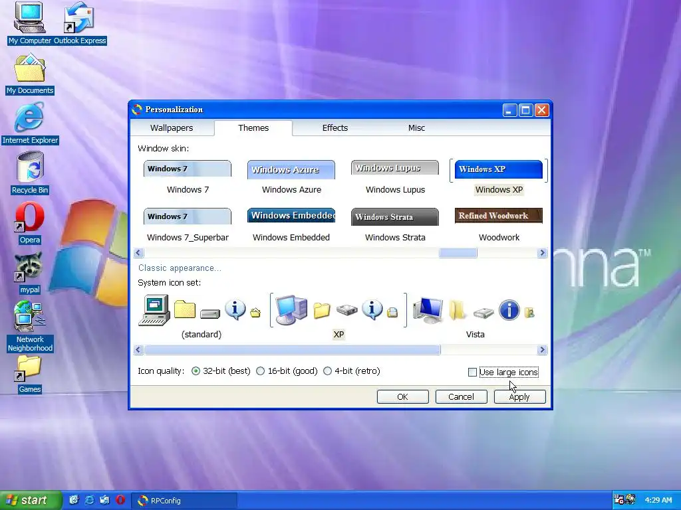Select the Vista system icon set
The image size is (681, 510).
(475, 317)
